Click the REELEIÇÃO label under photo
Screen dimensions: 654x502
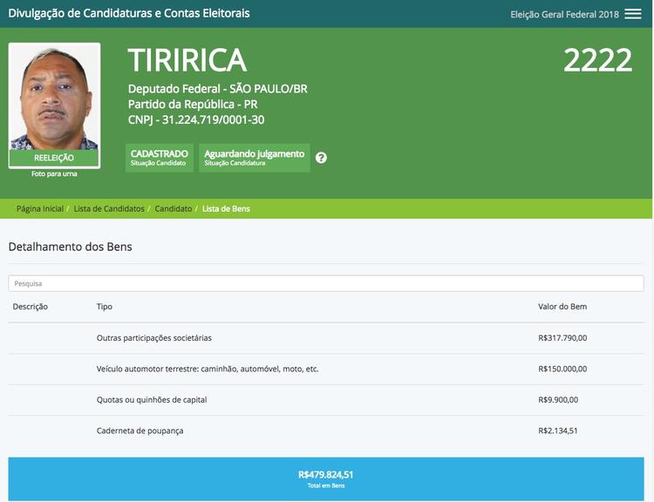(x=54, y=159)
